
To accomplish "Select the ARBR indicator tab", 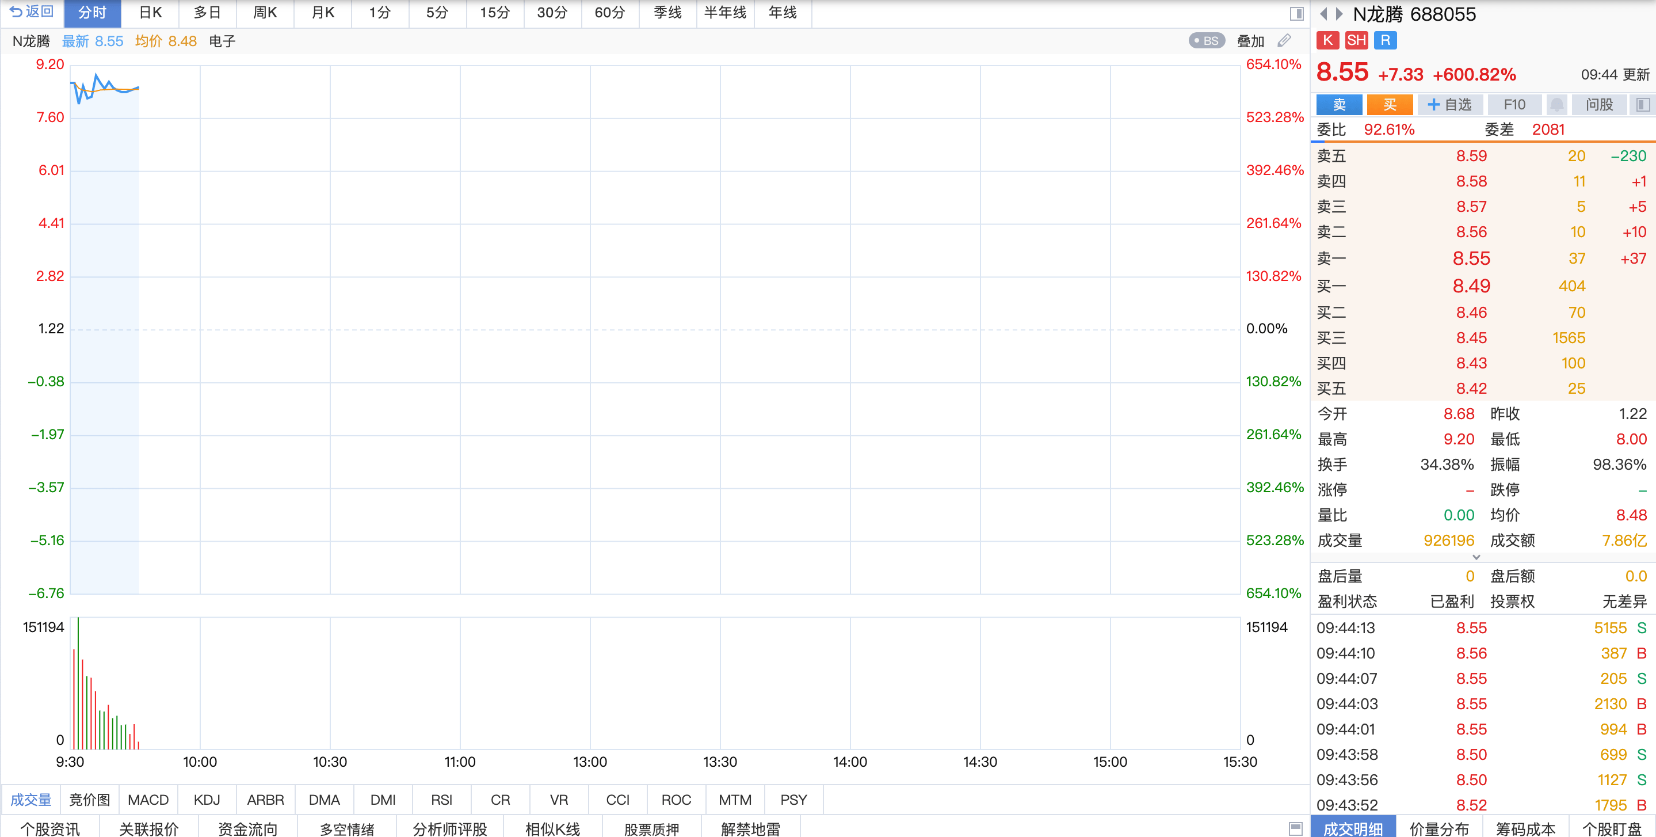I will click(x=265, y=800).
